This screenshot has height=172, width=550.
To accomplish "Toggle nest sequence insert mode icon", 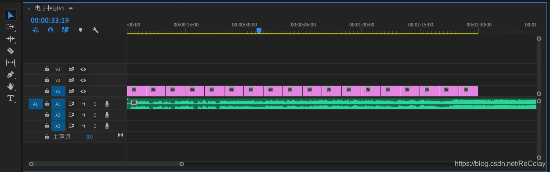I will [36, 30].
